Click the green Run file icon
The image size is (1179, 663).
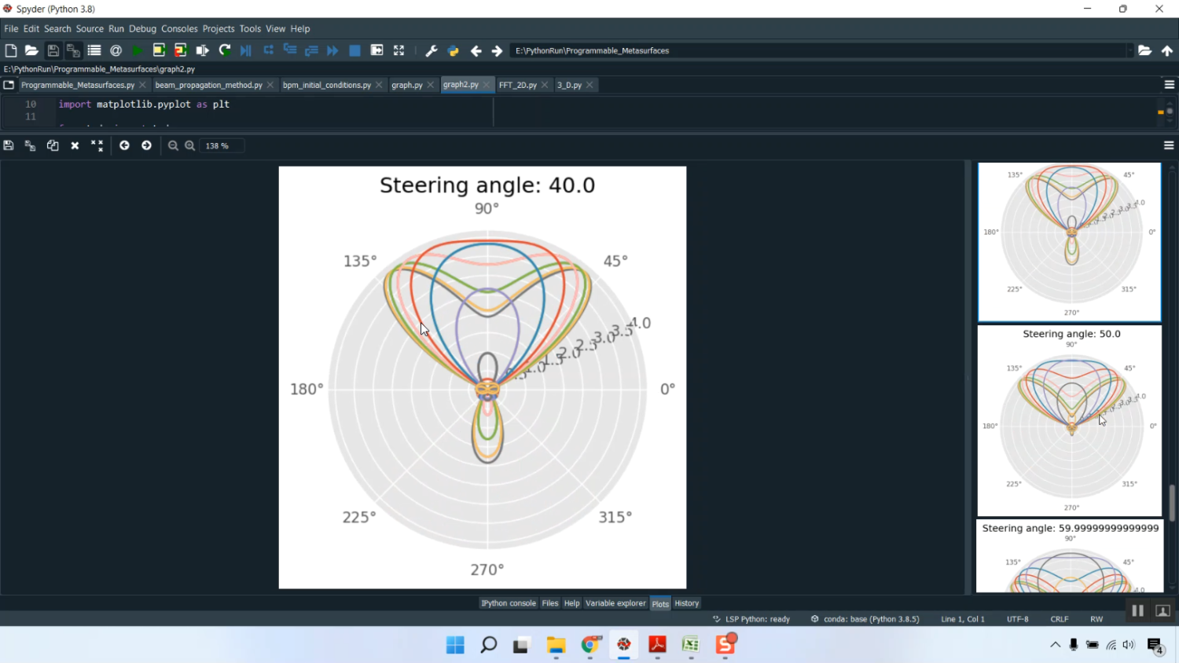tap(138, 50)
